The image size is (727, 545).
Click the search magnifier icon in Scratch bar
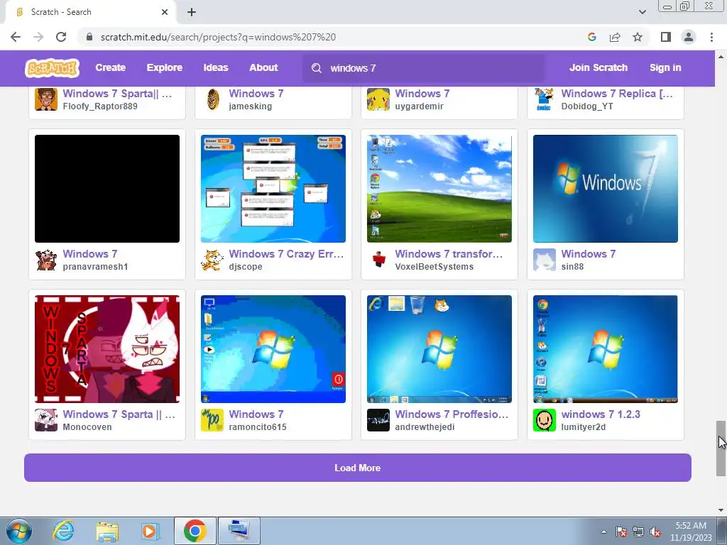[x=317, y=68]
